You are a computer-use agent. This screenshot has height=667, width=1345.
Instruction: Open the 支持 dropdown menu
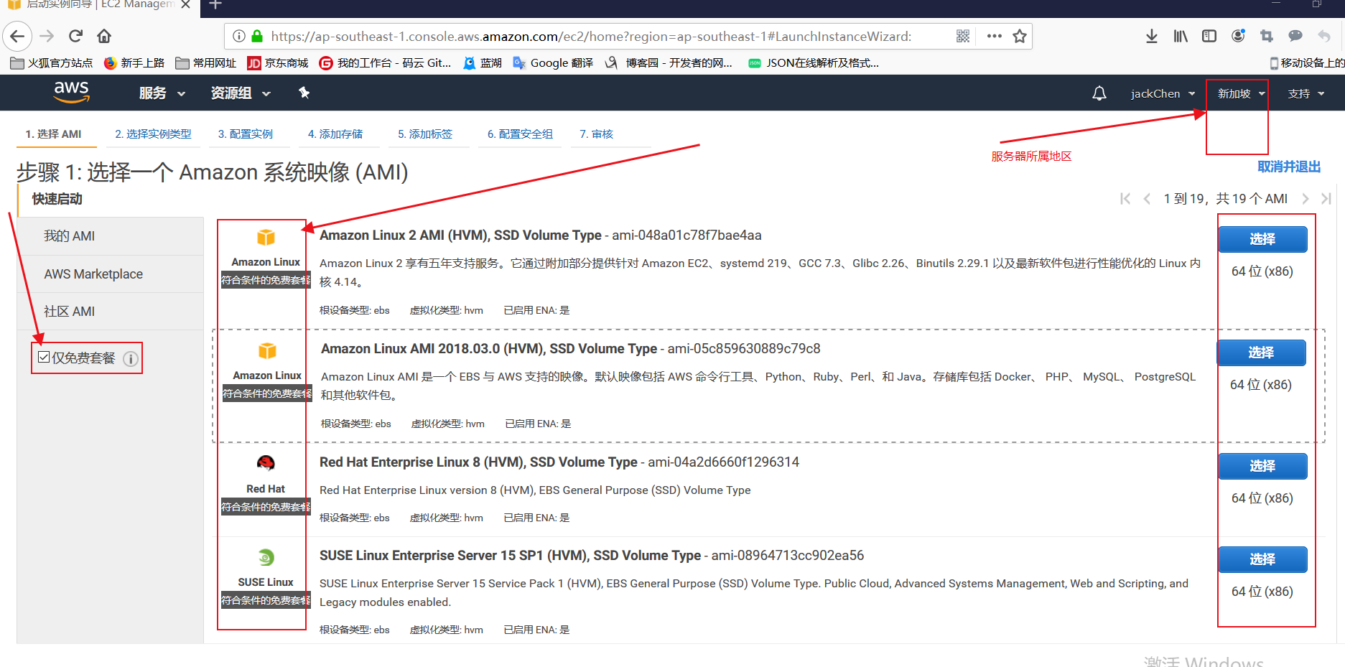pos(1306,93)
